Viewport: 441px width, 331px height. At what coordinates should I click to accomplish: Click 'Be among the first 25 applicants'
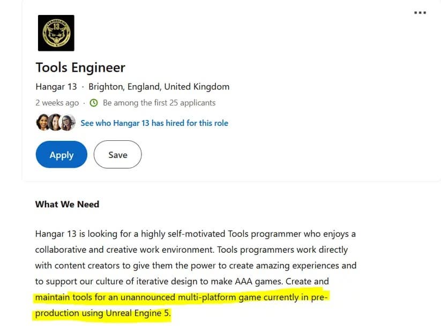[x=159, y=103]
